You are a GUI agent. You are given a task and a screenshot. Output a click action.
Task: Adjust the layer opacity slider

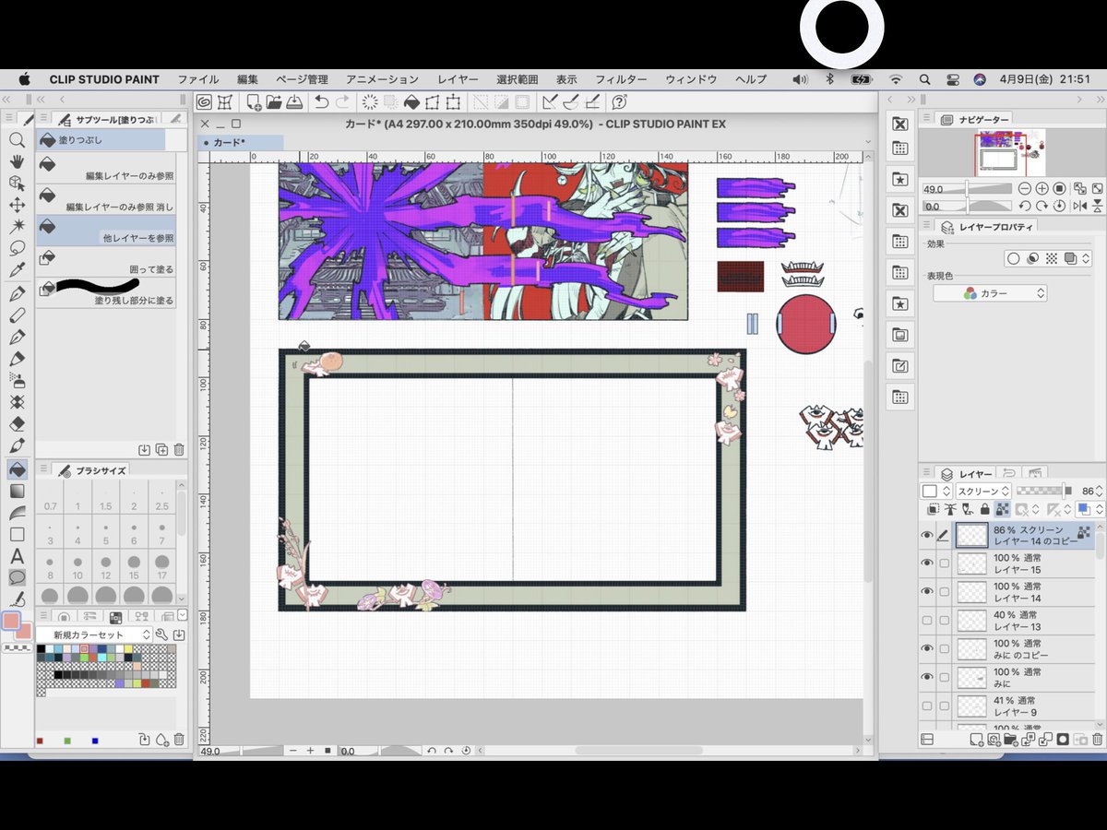pos(1043,491)
